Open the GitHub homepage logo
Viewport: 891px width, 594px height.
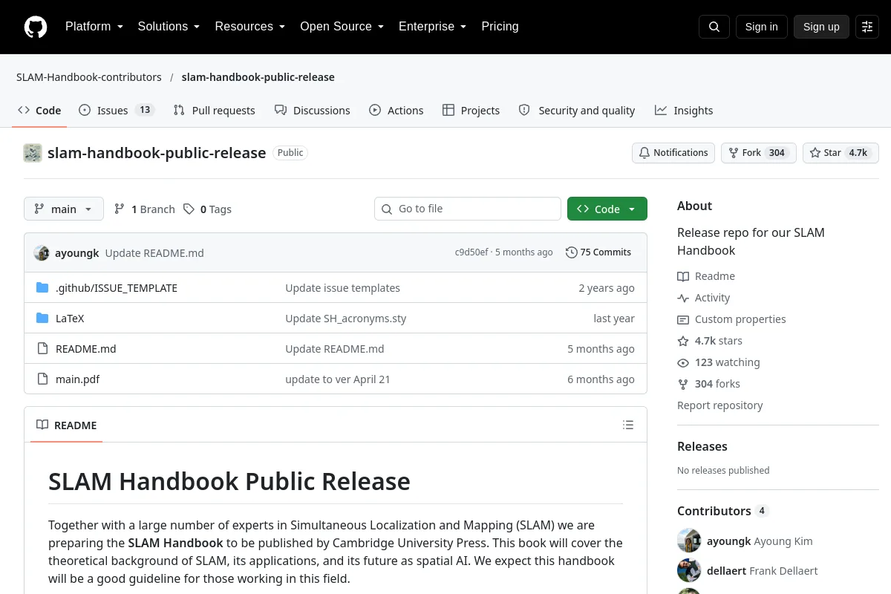tap(36, 27)
